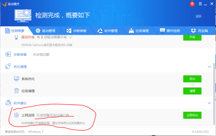Click the version number 9.5.824.1351

pyautogui.click(x=201, y=132)
